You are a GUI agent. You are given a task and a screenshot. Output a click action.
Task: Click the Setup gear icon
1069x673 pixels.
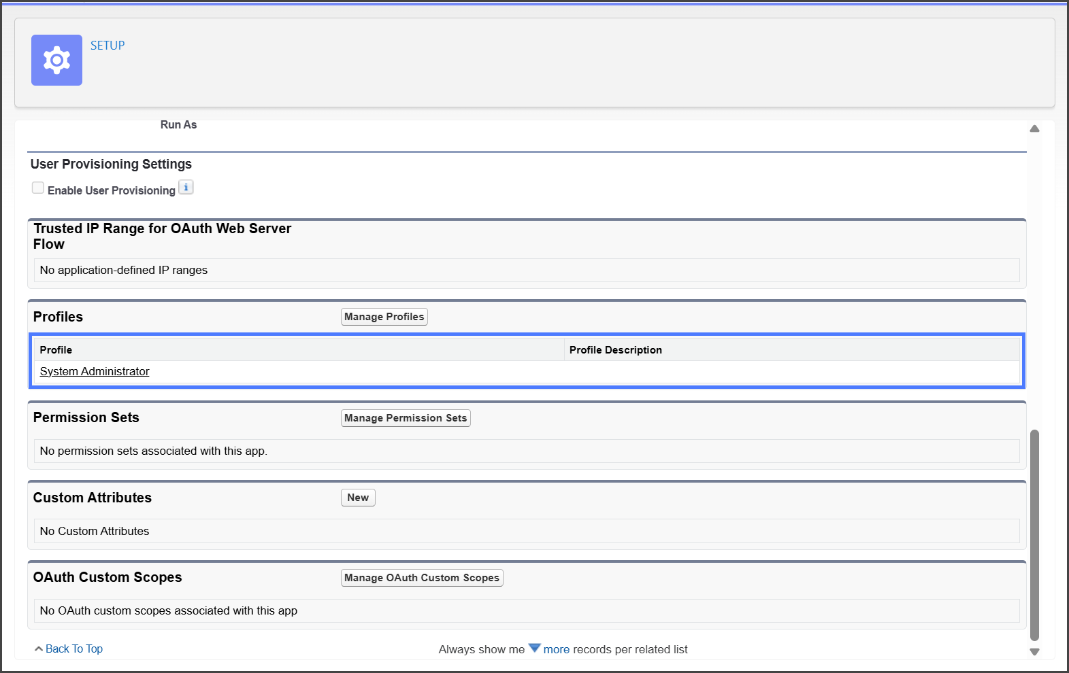[56, 61]
